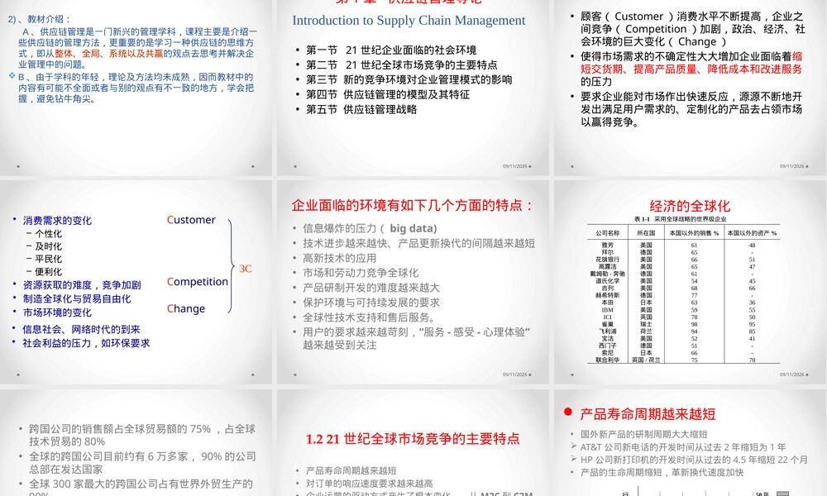Click bullet starting '跨国公司的销售额占全球贸易额的75%'
Viewport: 827px width, 496px height.
[142, 436]
